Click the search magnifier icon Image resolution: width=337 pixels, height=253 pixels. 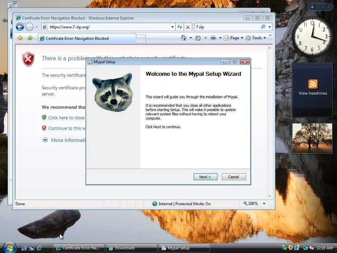[x=263, y=27]
